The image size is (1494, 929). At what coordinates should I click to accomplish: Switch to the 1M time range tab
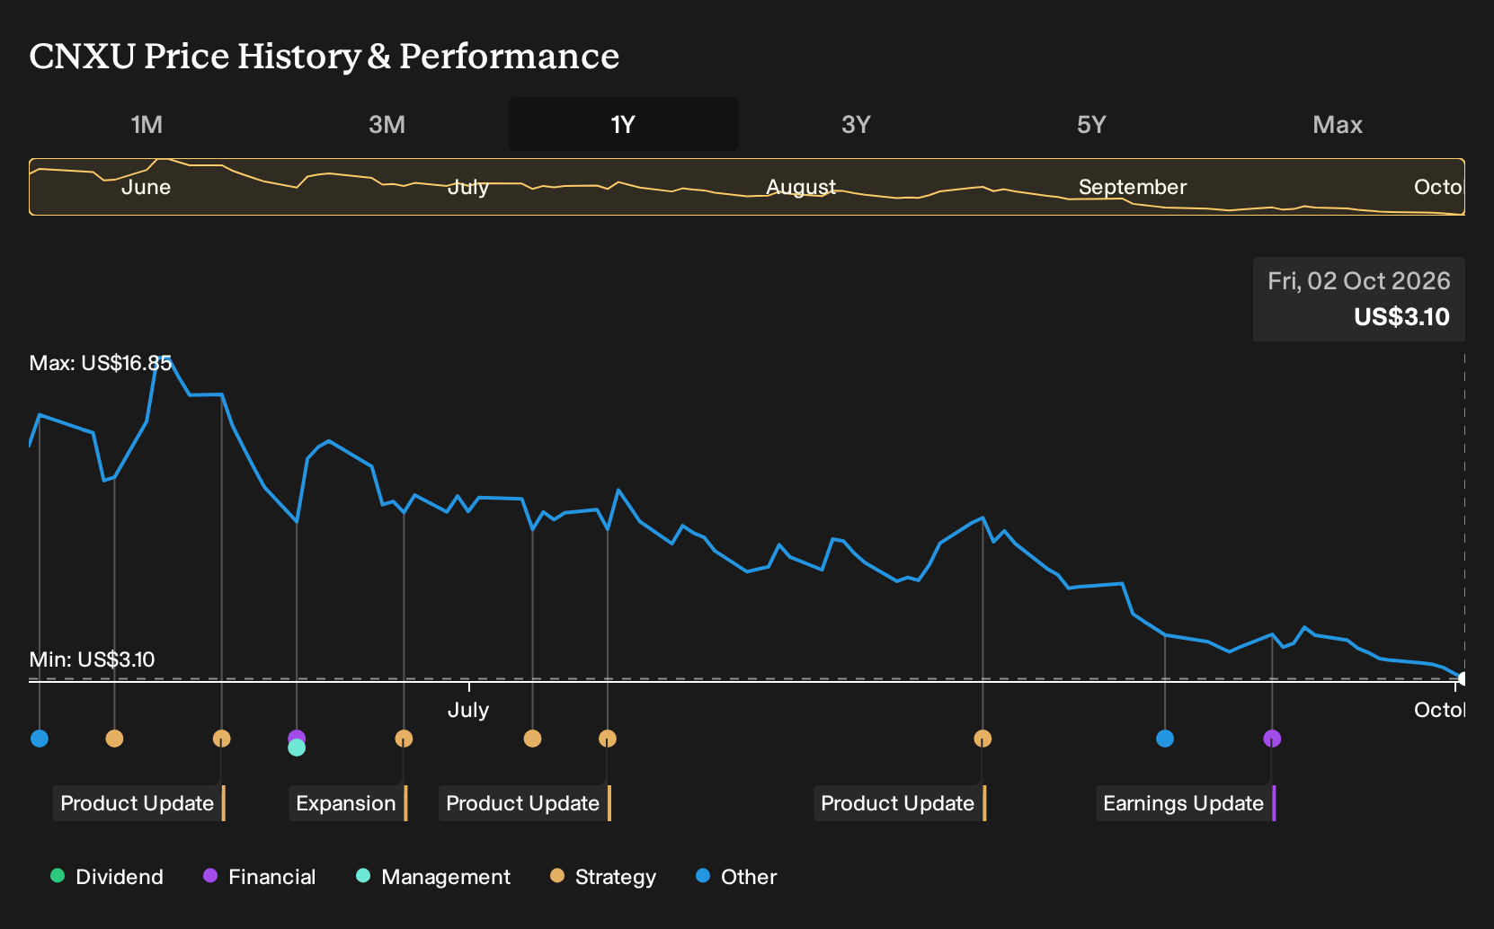[147, 124]
